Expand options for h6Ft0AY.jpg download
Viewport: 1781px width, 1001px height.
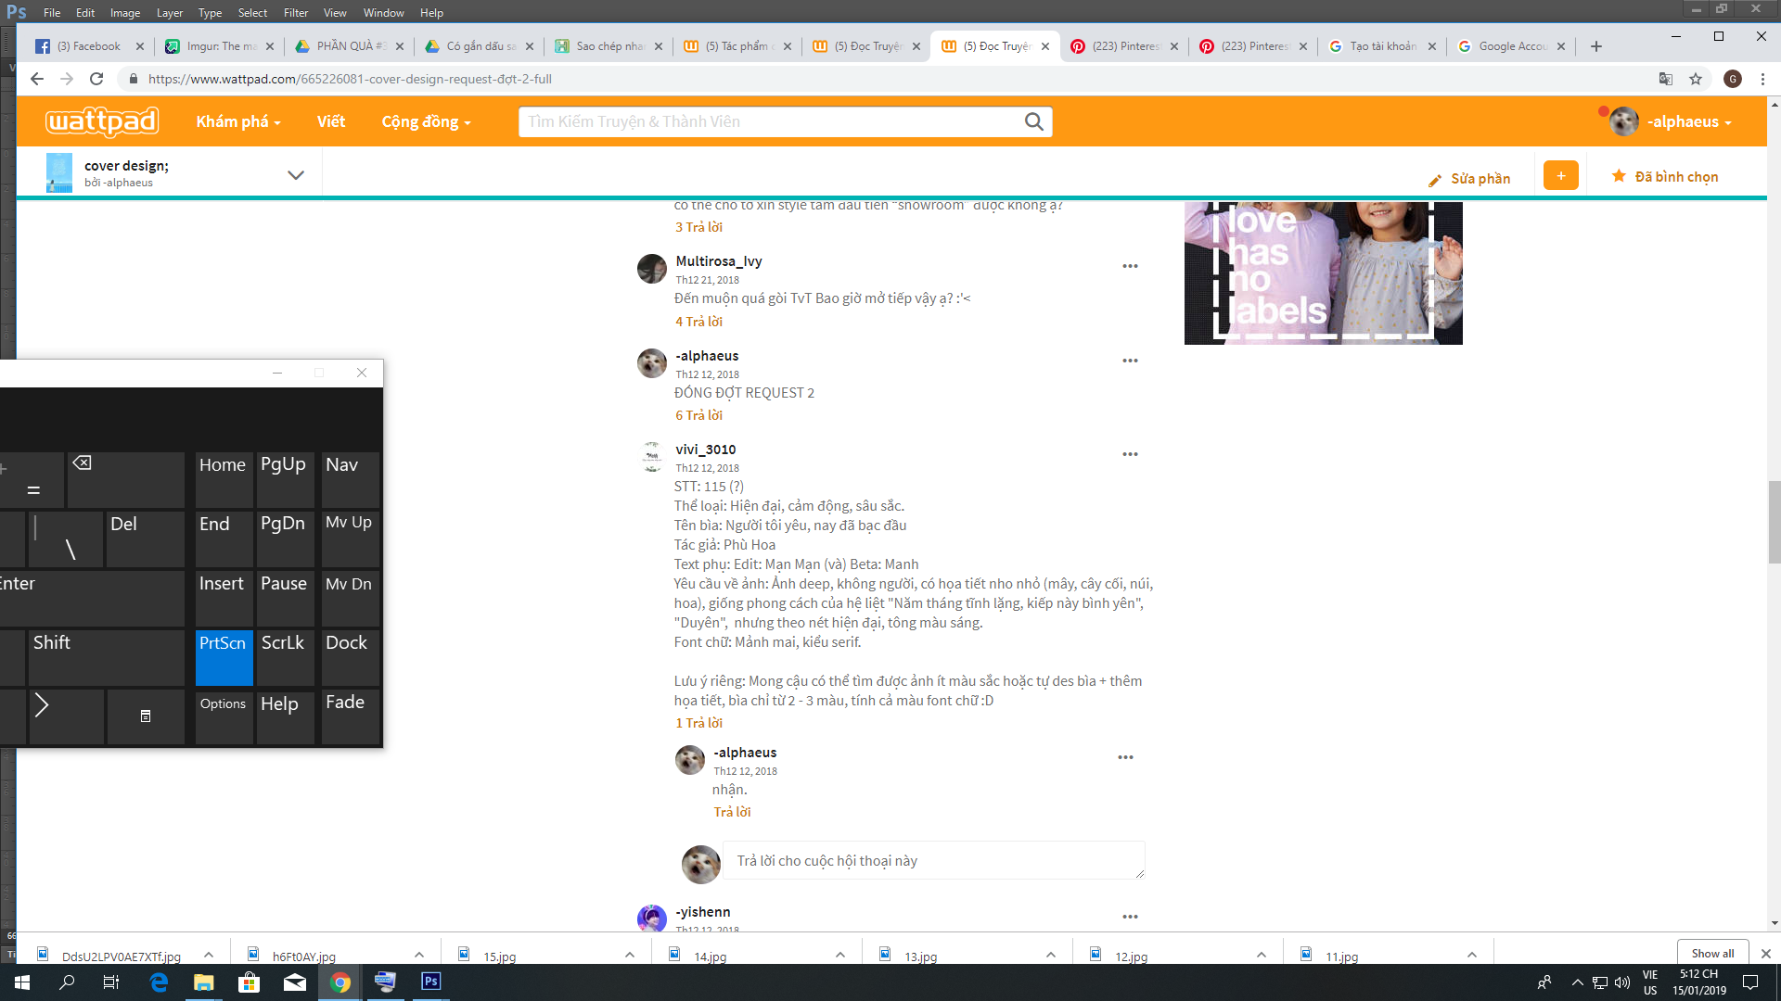pyautogui.click(x=419, y=956)
